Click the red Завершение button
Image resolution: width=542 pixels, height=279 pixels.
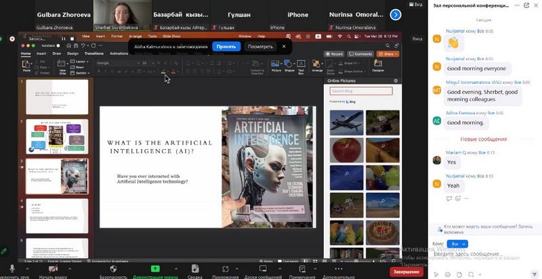pos(406,272)
